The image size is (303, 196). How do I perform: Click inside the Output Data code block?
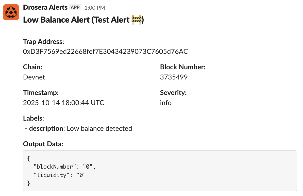[x=160, y=170]
